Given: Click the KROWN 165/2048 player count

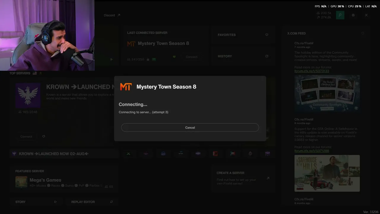Looking at the screenshot, I should (28, 112).
